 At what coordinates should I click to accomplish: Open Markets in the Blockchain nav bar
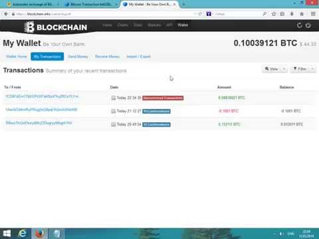[154, 25]
